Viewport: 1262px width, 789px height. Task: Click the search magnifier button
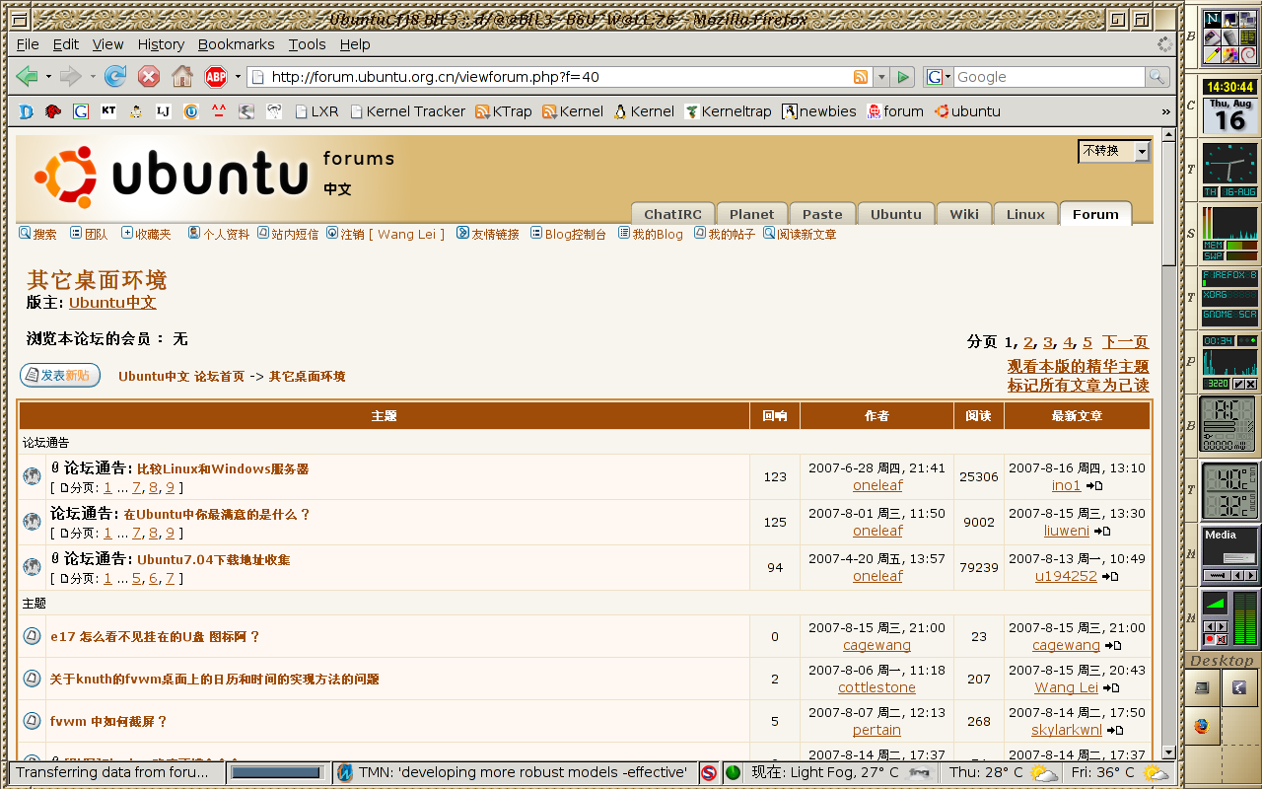[1157, 77]
